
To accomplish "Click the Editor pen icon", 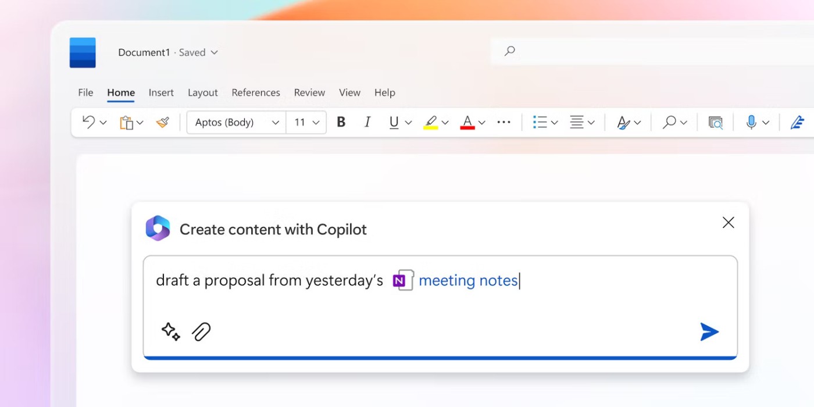I will coord(797,122).
